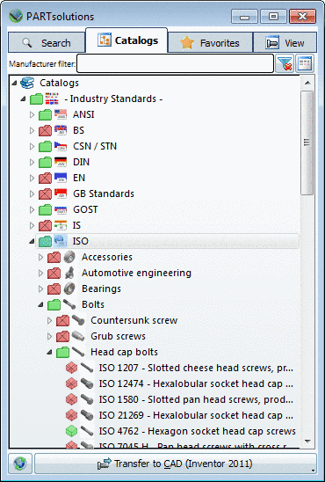The height and width of the screenshot is (482, 325).
Task: Click the EN crossed-out folder icon
Action: (45, 178)
